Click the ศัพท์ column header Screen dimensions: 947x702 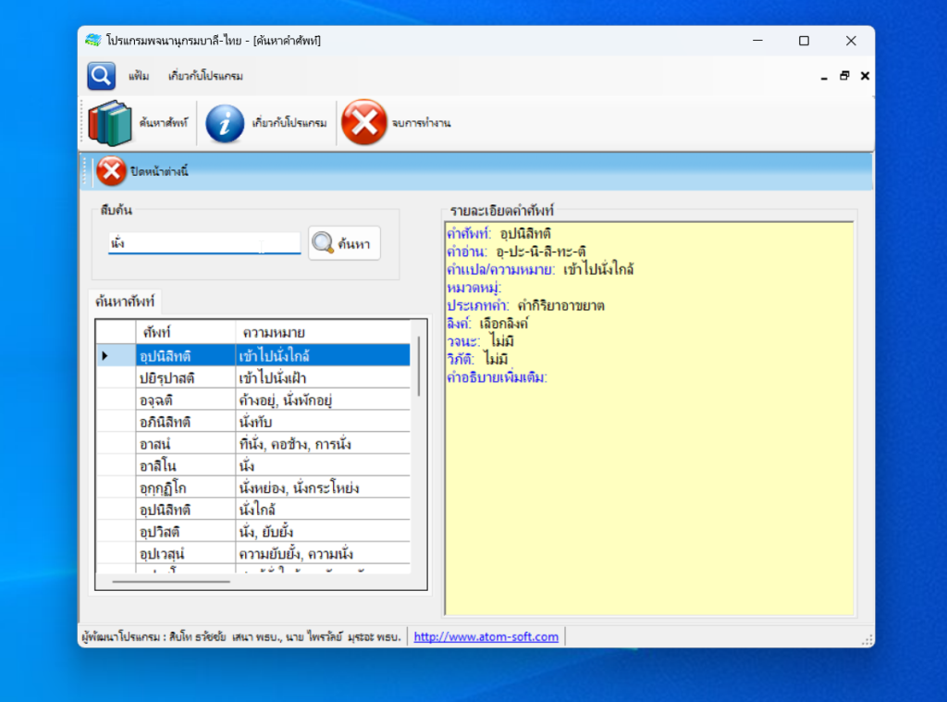point(185,332)
